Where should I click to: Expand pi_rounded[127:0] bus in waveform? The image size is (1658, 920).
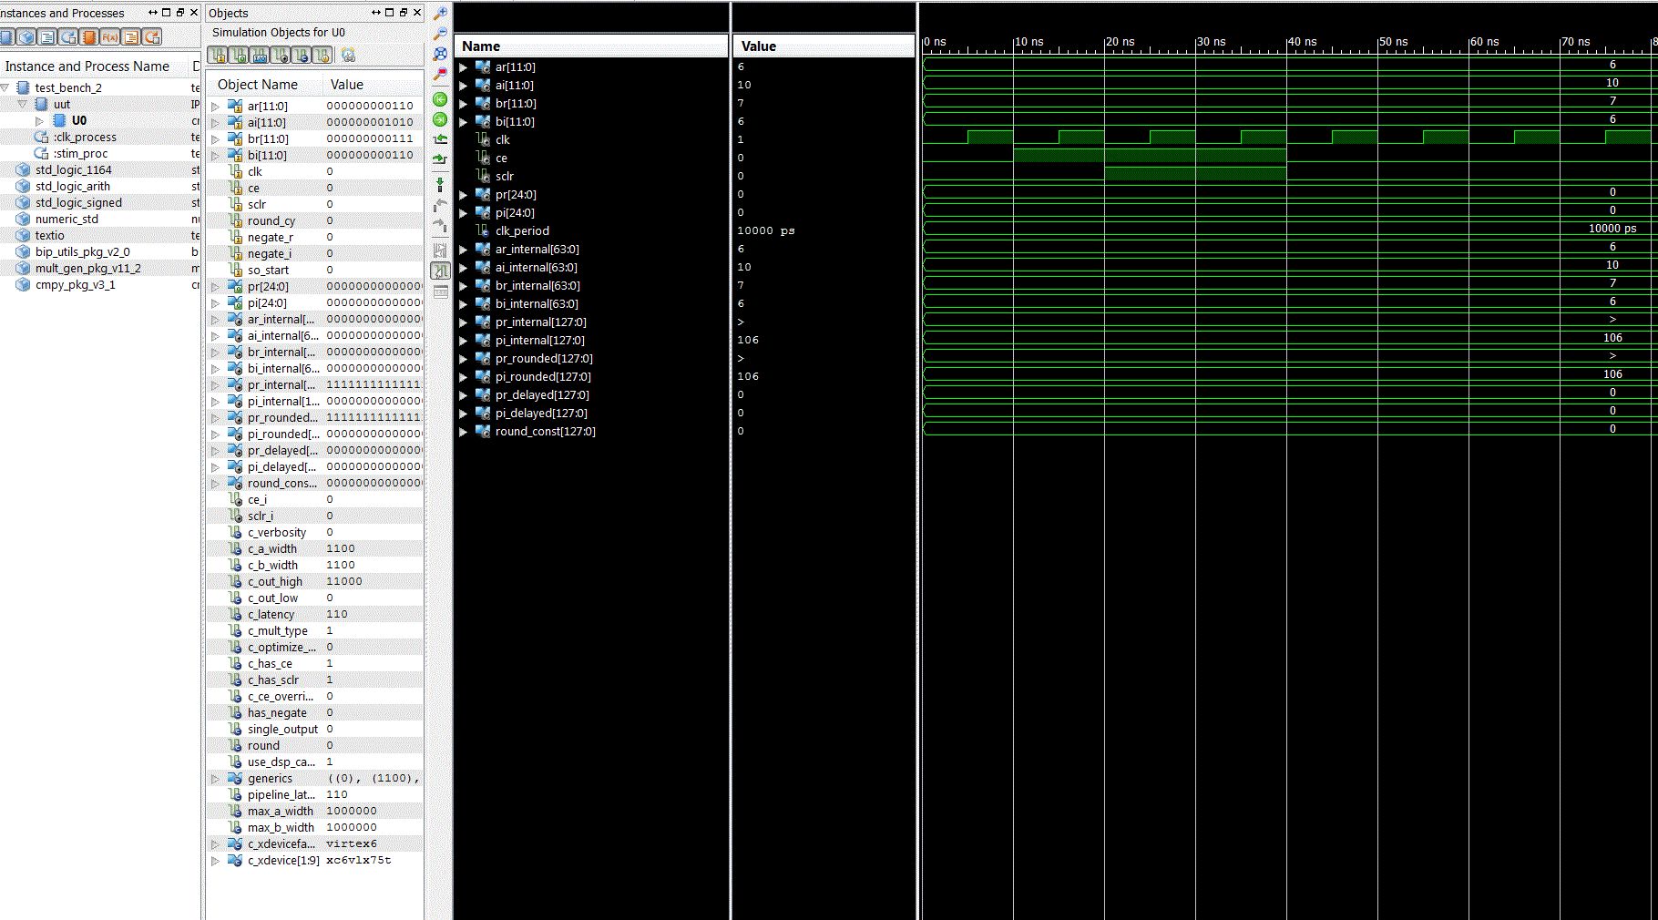click(x=464, y=377)
